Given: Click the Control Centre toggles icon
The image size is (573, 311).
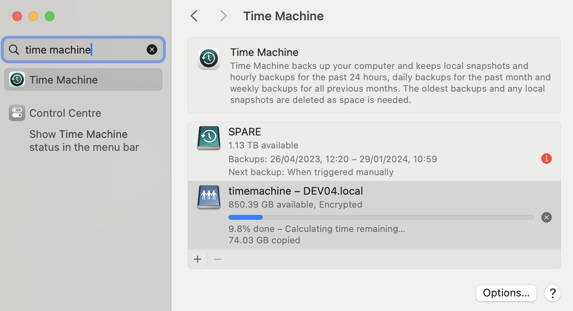Looking at the screenshot, I should click(x=17, y=113).
